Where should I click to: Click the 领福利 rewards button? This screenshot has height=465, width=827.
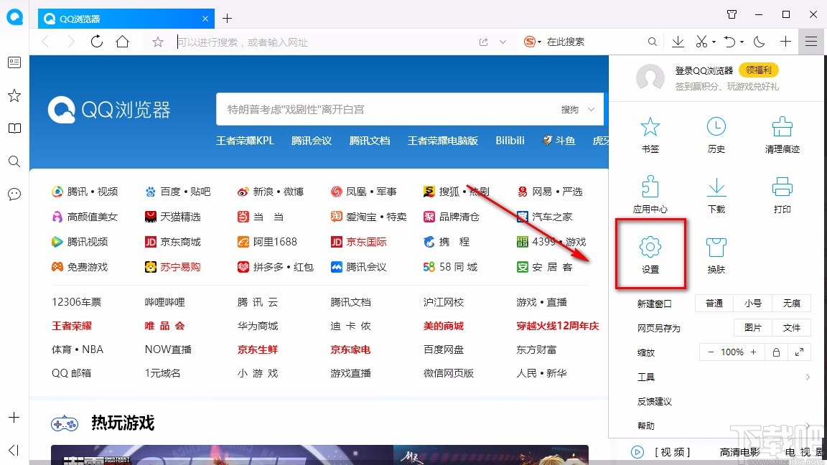click(x=759, y=70)
